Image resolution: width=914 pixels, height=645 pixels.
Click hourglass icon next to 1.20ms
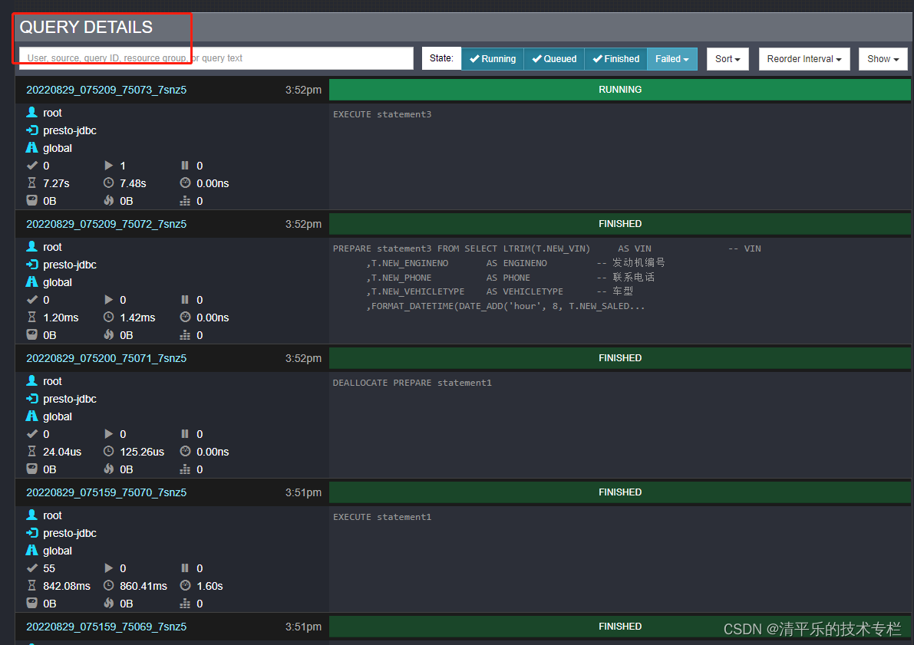coord(32,317)
